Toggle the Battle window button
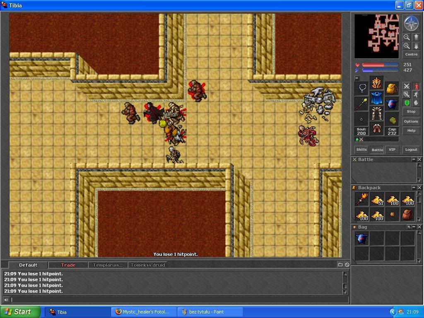 pyautogui.click(x=377, y=149)
